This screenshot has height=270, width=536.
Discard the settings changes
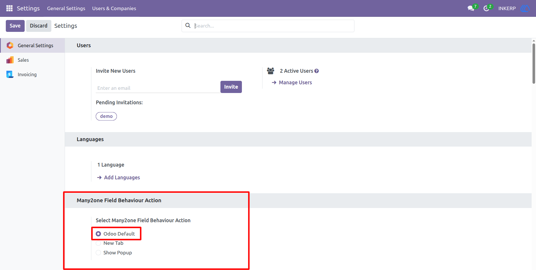point(39,26)
